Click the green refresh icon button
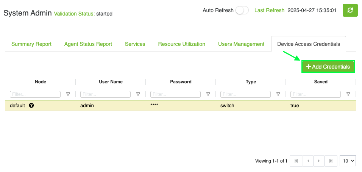This screenshot has width=362, height=172. coord(350,10)
